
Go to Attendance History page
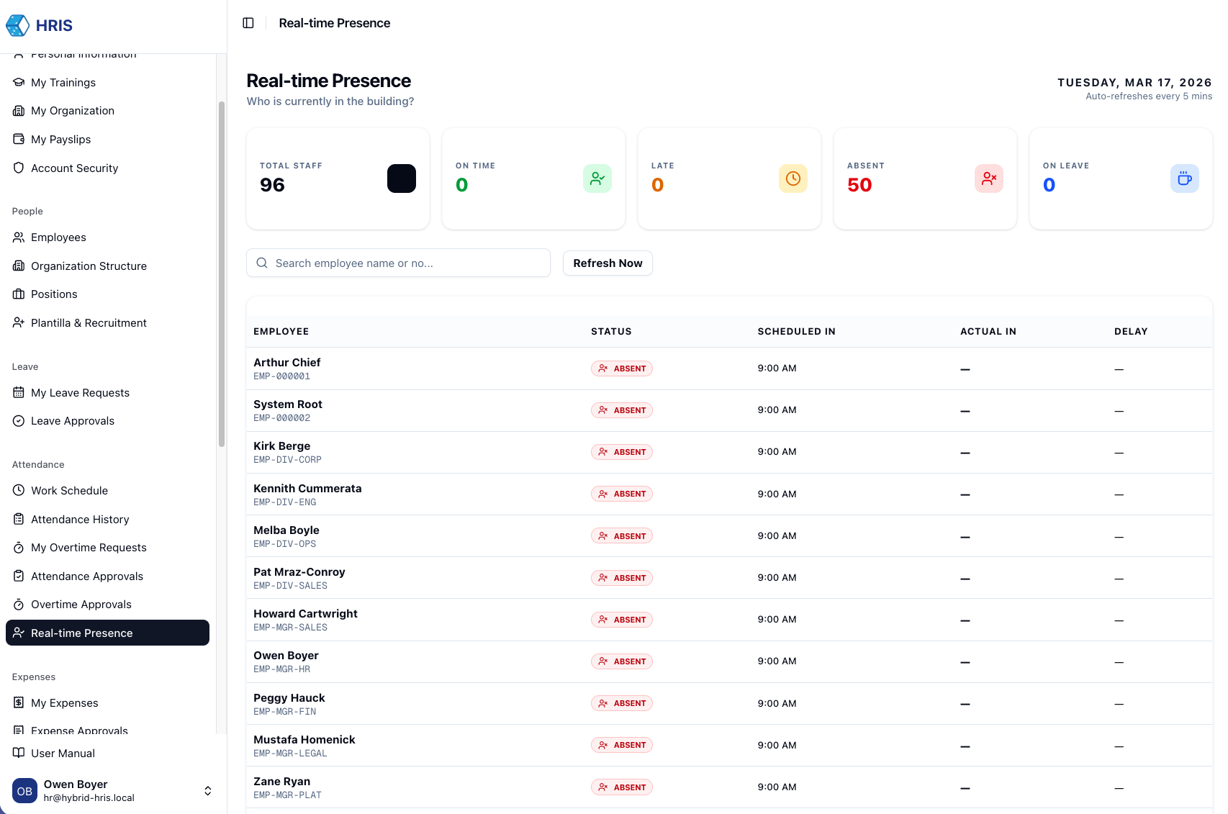point(80,520)
